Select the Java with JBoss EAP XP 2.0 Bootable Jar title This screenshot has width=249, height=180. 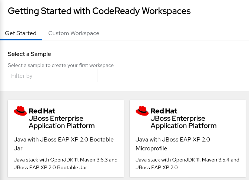coord(63,140)
